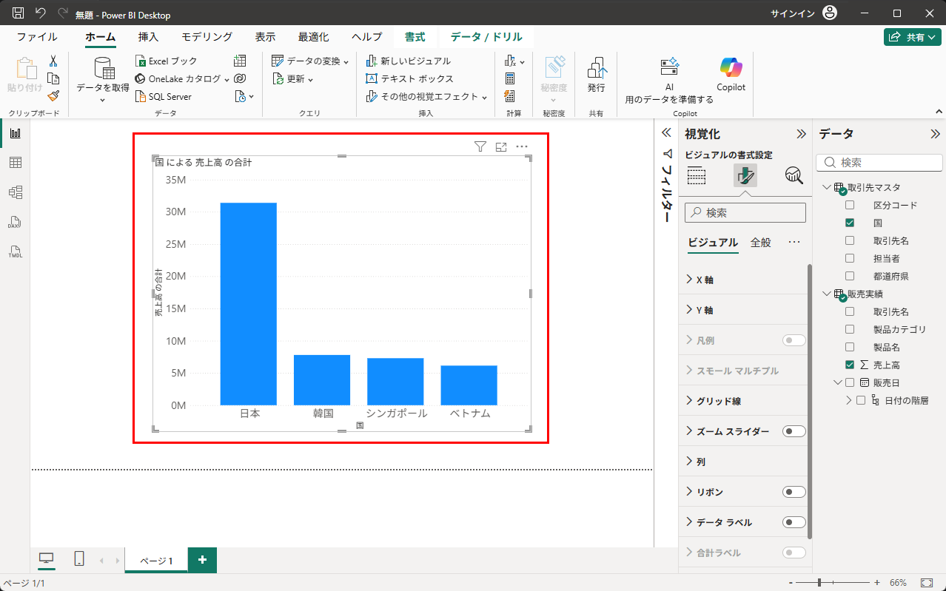Select the Build visual icon in Visualizations
946x591 pixels.
(x=697, y=175)
